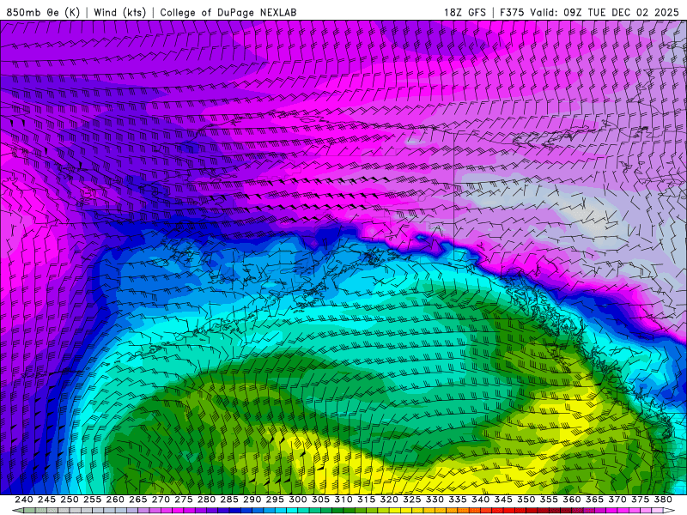Select the 255 value on the color scale
Image resolution: width=687 pixels, height=515 pixels.
click(x=93, y=500)
